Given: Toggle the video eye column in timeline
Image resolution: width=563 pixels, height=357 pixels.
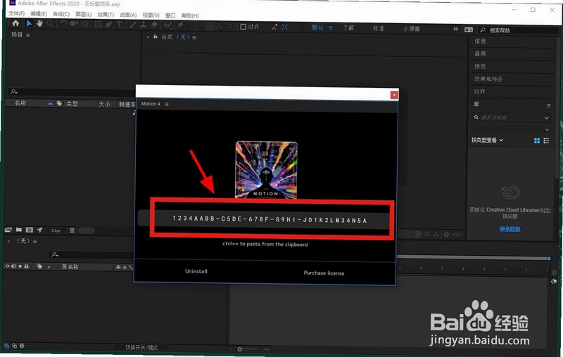Looking at the screenshot, I should pos(7,266).
